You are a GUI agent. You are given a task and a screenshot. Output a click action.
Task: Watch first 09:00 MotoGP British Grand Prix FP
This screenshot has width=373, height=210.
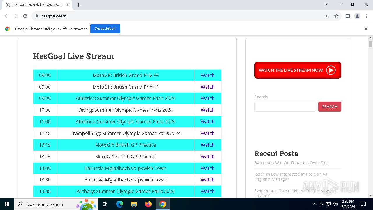click(207, 75)
